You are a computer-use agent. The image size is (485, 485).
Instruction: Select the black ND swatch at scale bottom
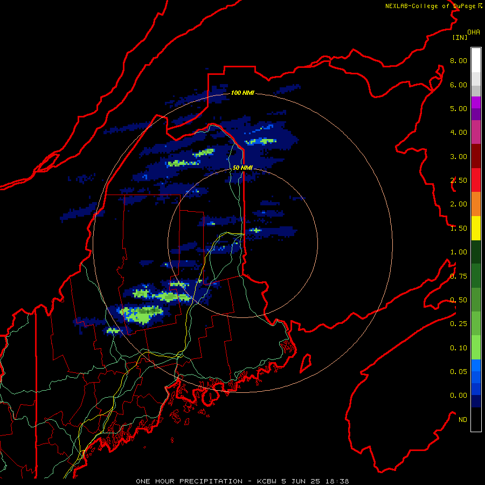pyautogui.click(x=476, y=419)
